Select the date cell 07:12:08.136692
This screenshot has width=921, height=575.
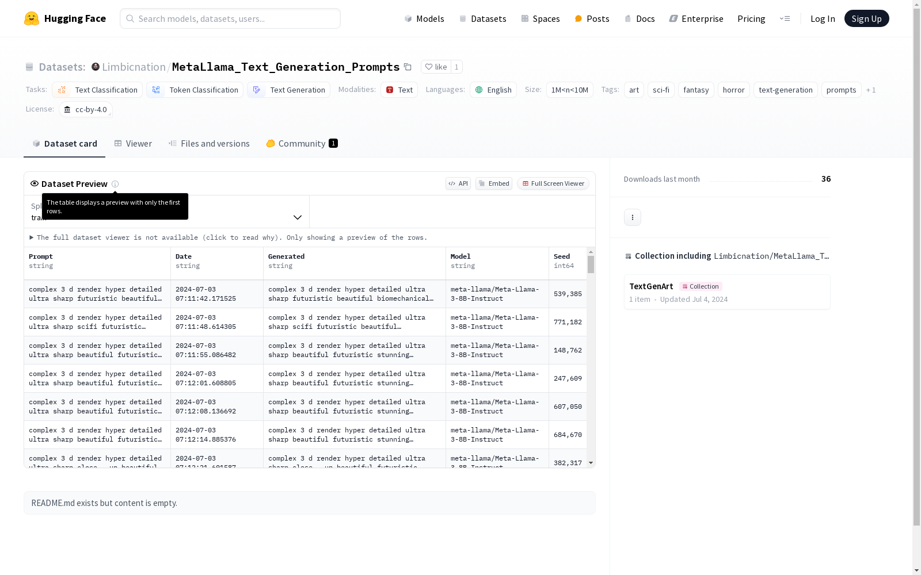[217, 407]
